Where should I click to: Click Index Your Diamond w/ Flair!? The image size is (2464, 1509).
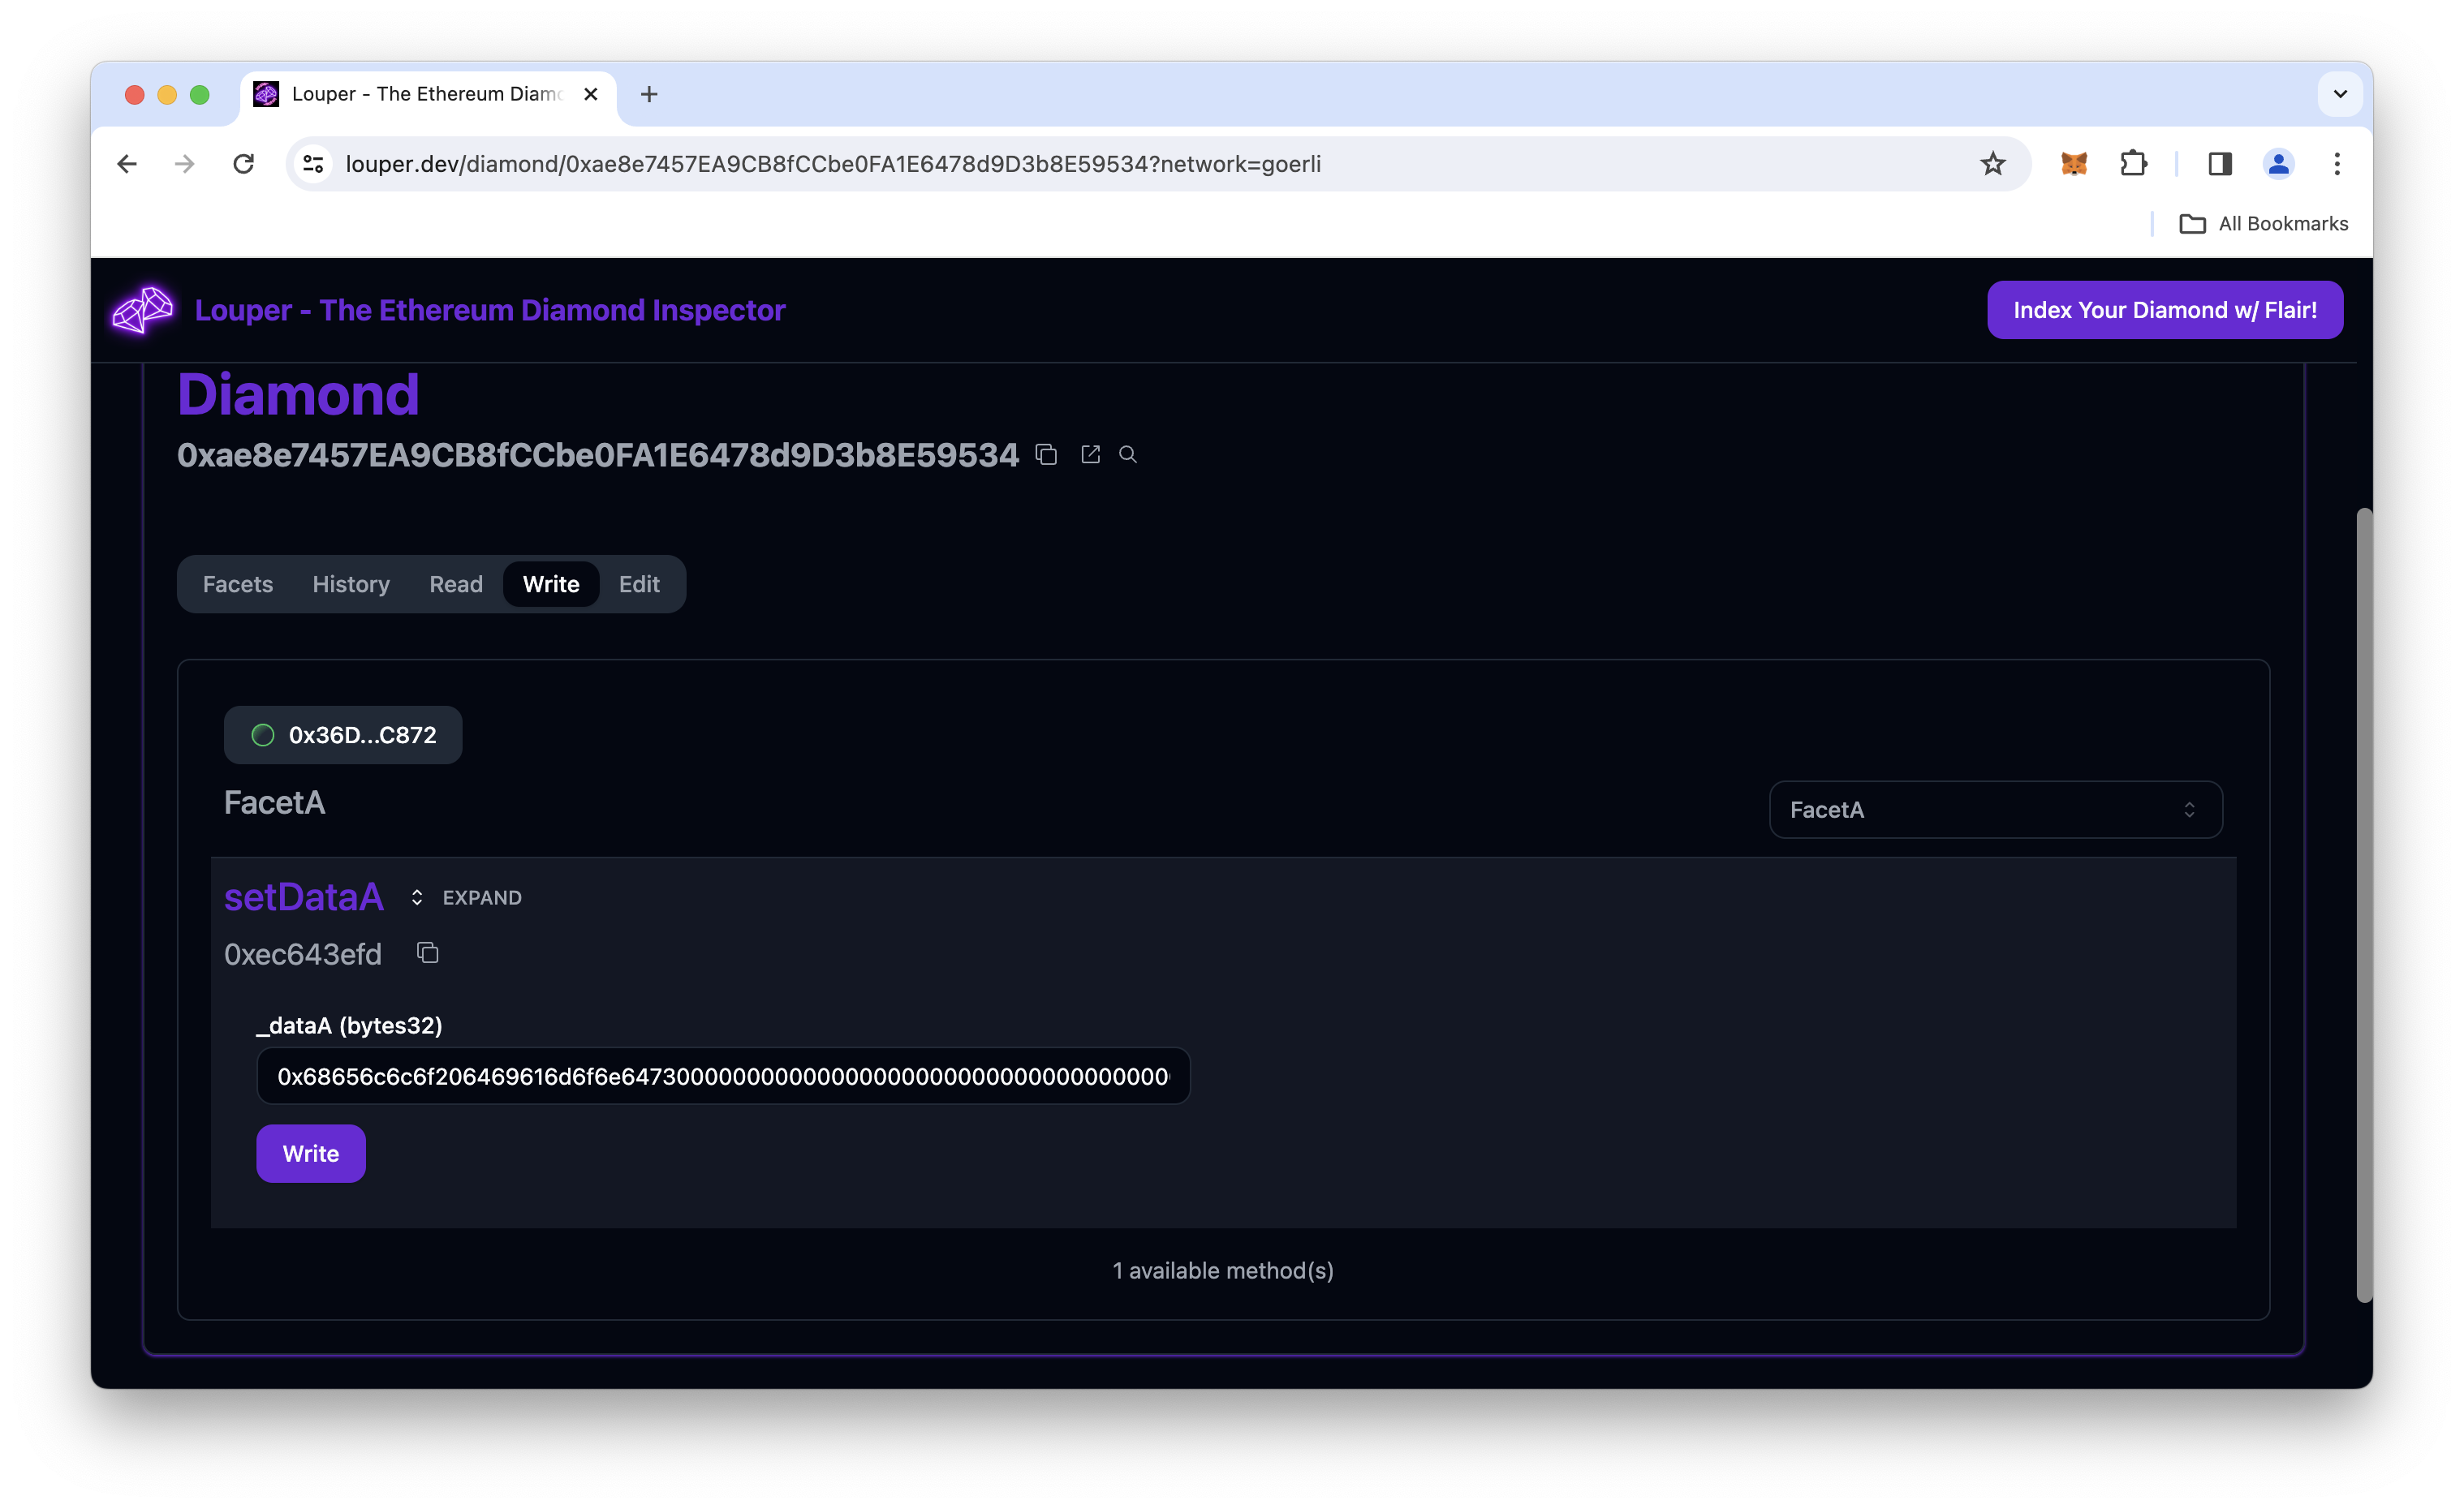tap(2164, 310)
